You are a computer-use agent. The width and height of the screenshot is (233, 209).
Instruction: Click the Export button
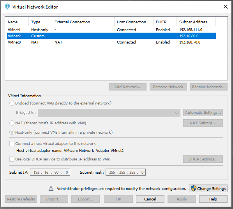pyautogui.click(x=85, y=199)
